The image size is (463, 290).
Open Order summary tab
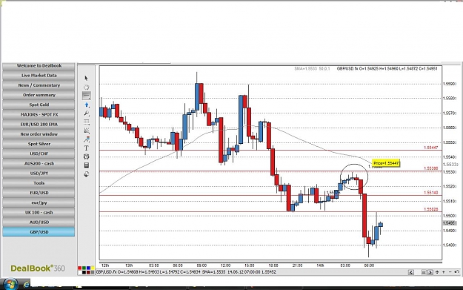coord(39,95)
